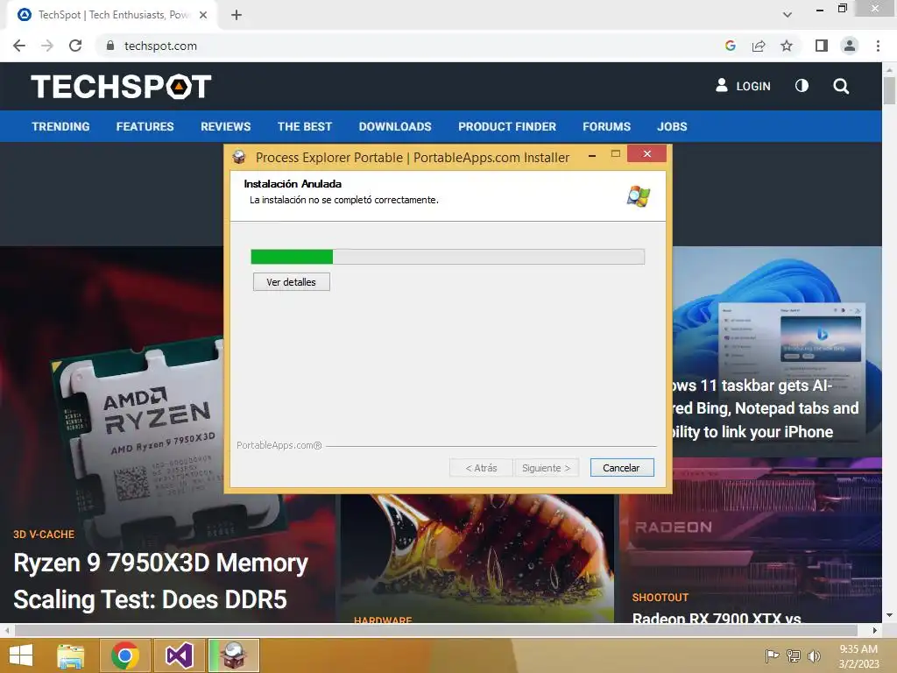Click the installer green progress bar
This screenshot has width=897, height=673.
coord(448,257)
